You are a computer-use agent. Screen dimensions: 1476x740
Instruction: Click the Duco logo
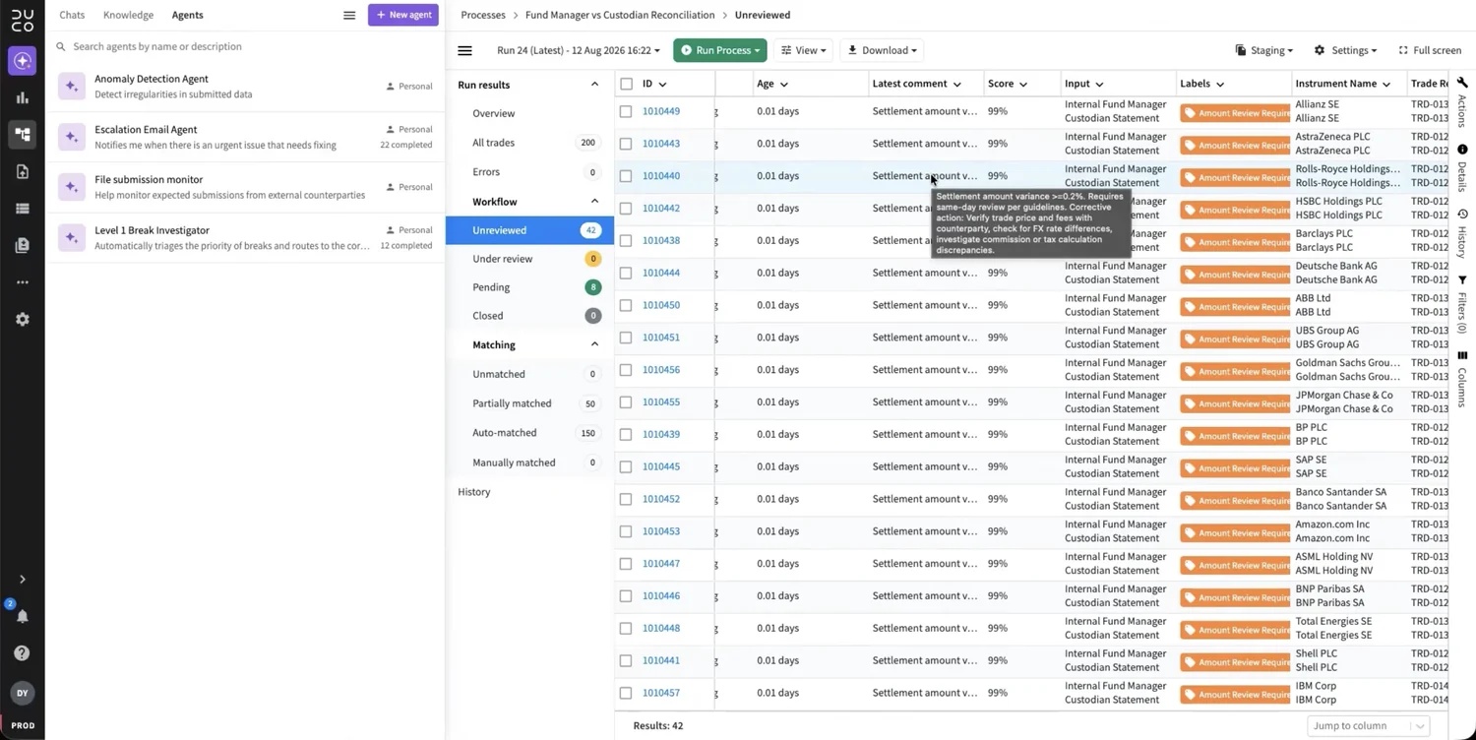pos(22,19)
